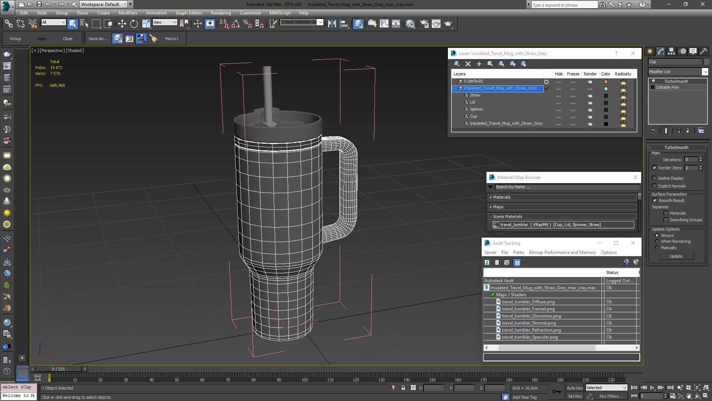This screenshot has height=401, width=712.
Task: Open the Motion command panel tab
Action: (682, 51)
